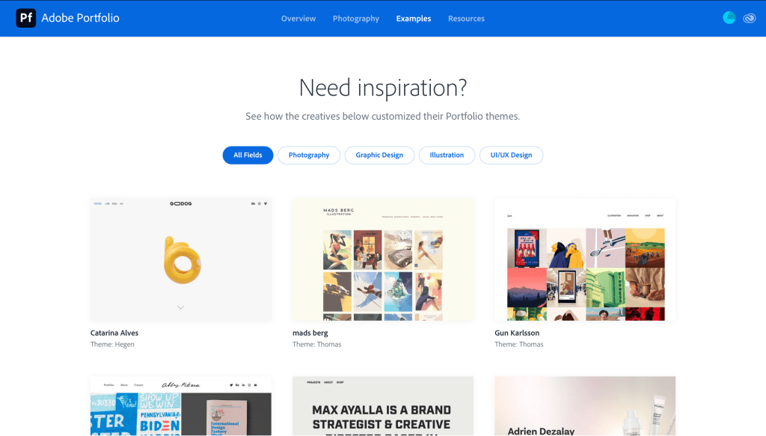Open the Gun Karlsson portfolio thumbnail
The width and height of the screenshot is (766, 436).
click(585, 260)
